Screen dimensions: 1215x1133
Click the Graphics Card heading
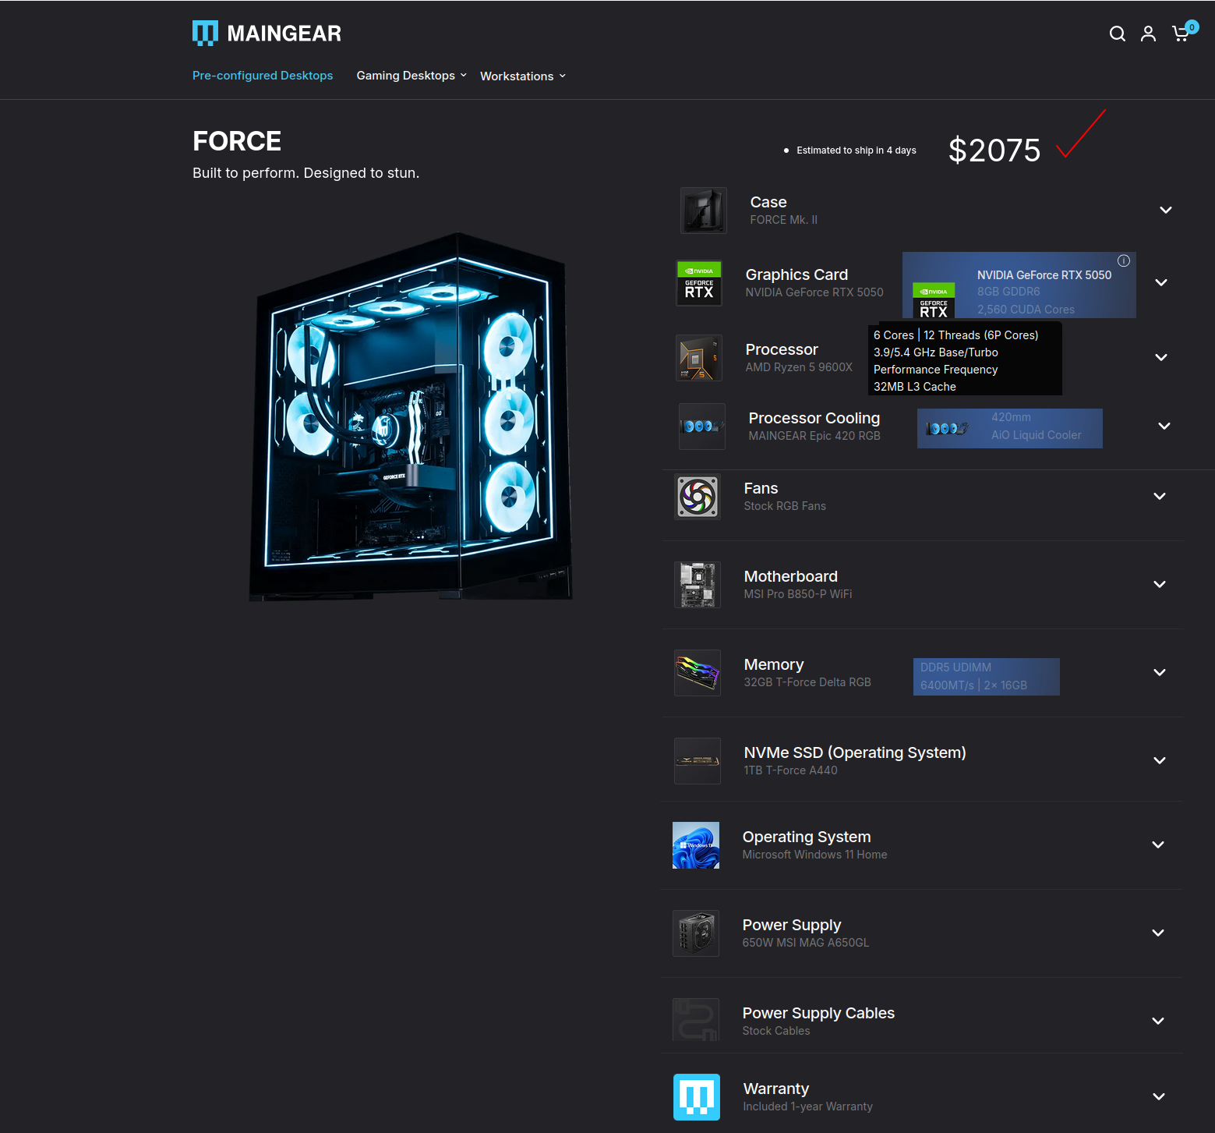796,274
